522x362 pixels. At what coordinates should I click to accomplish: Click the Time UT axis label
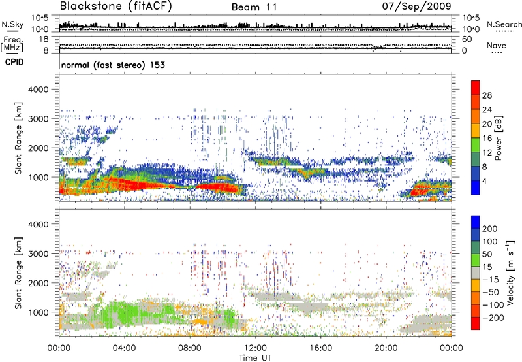point(255,358)
